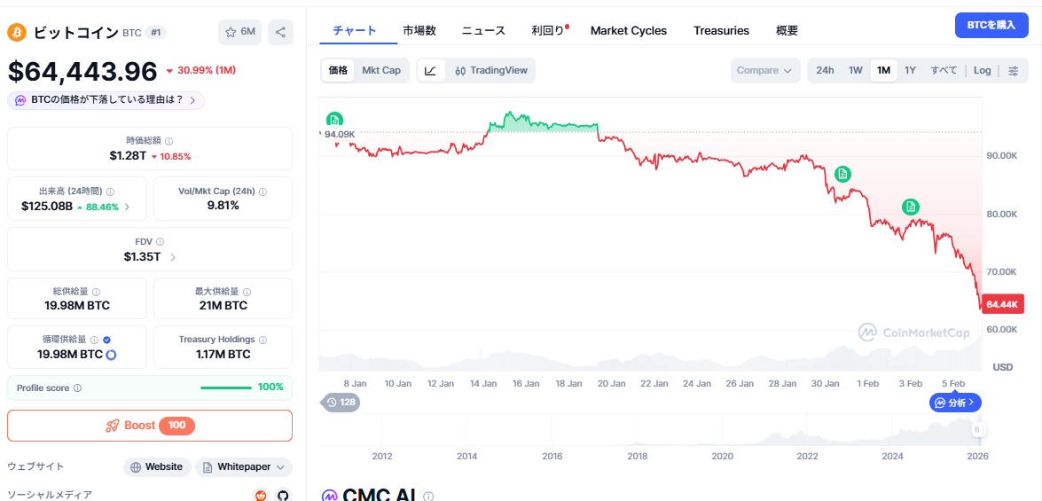Click the share icon next to watchlist

pyautogui.click(x=280, y=32)
